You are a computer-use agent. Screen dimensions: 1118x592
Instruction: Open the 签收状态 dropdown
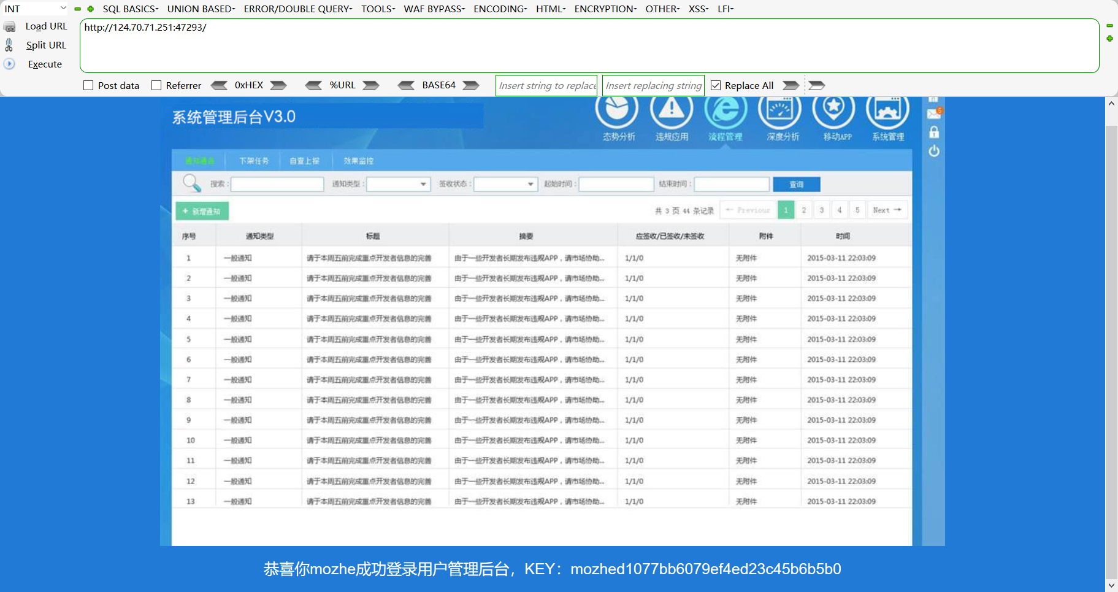506,184
